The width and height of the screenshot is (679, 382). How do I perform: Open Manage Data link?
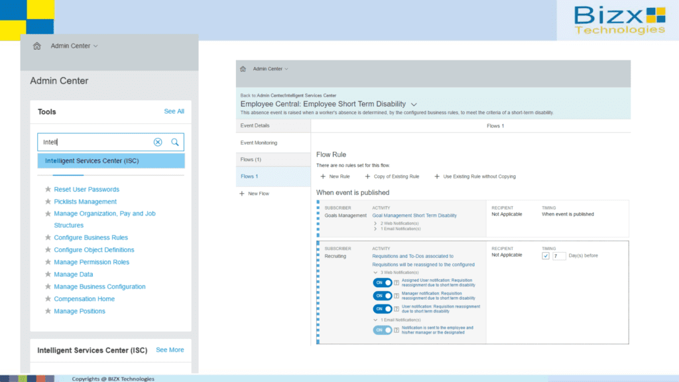coord(74,274)
